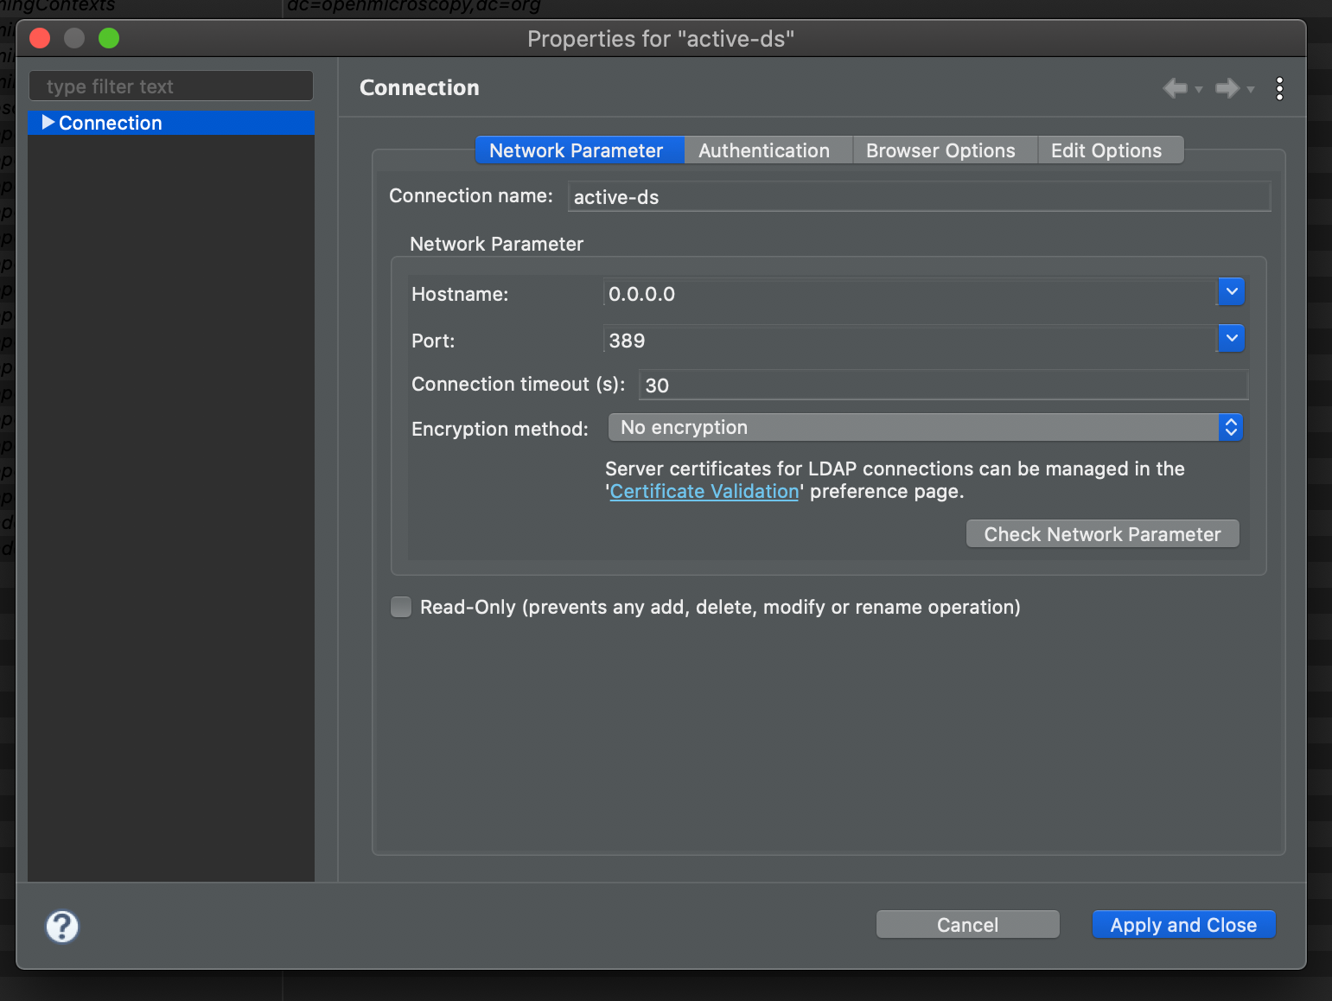Switch to the Browser Options tab

pyautogui.click(x=945, y=150)
